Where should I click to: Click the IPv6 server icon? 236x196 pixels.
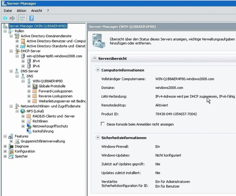(x=29, y=66)
